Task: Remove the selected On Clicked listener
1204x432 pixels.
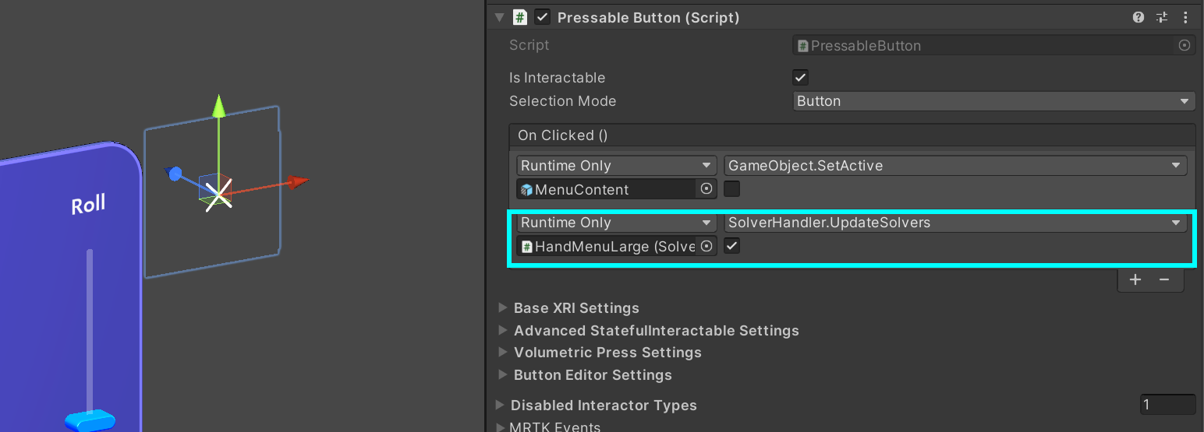Action: (x=1164, y=279)
